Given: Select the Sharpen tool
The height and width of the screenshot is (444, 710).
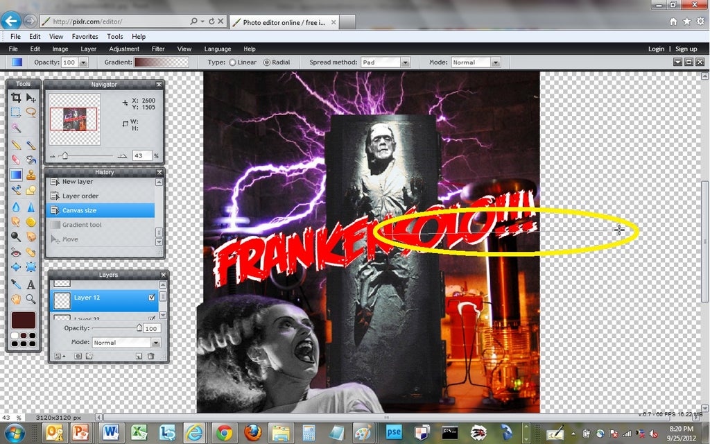Looking at the screenshot, I should point(31,207).
